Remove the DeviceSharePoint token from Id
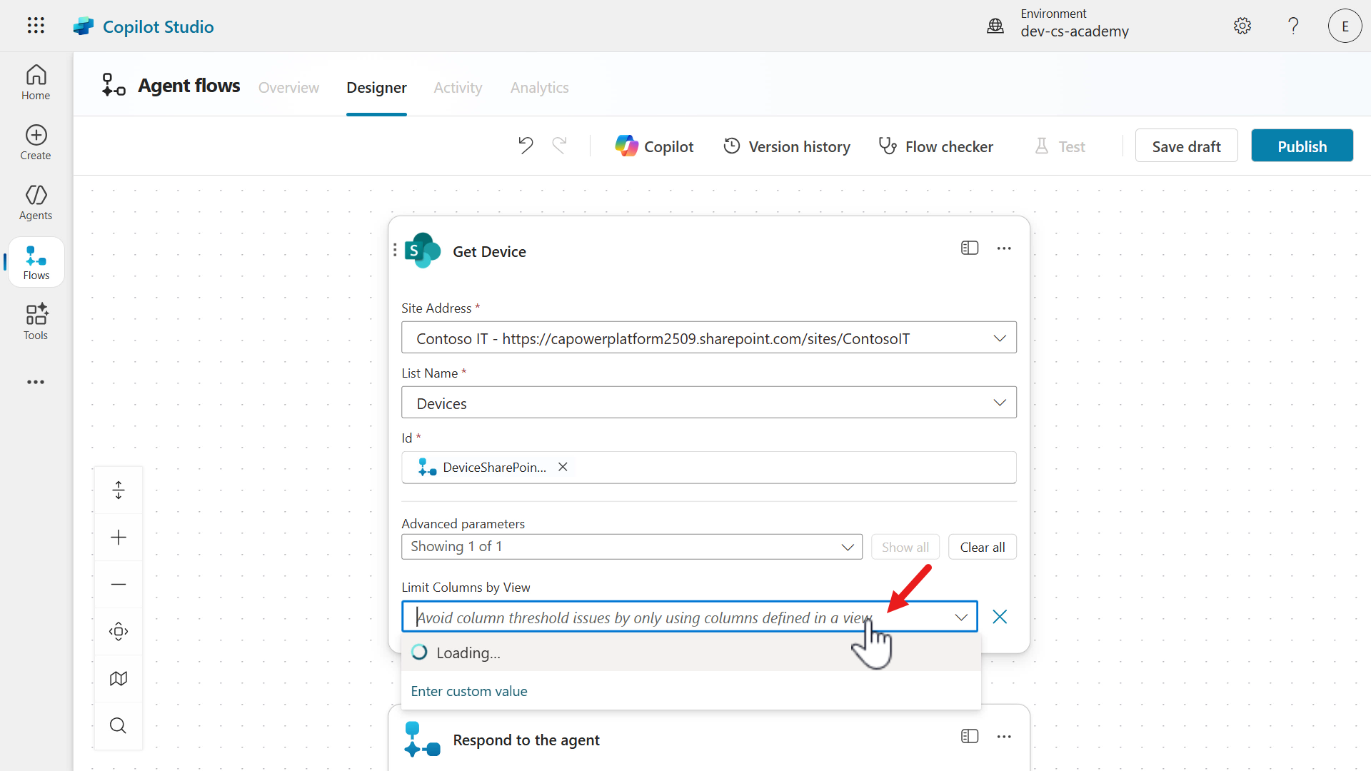Viewport: 1371px width, 771px height. (x=563, y=467)
